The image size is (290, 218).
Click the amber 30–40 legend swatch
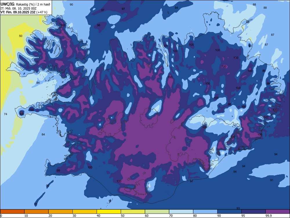85,212
